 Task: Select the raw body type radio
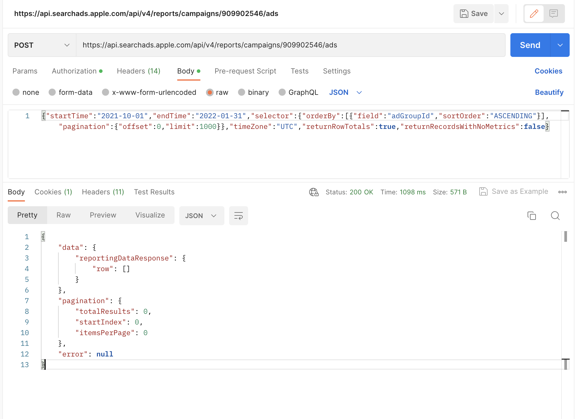pyautogui.click(x=210, y=92)
